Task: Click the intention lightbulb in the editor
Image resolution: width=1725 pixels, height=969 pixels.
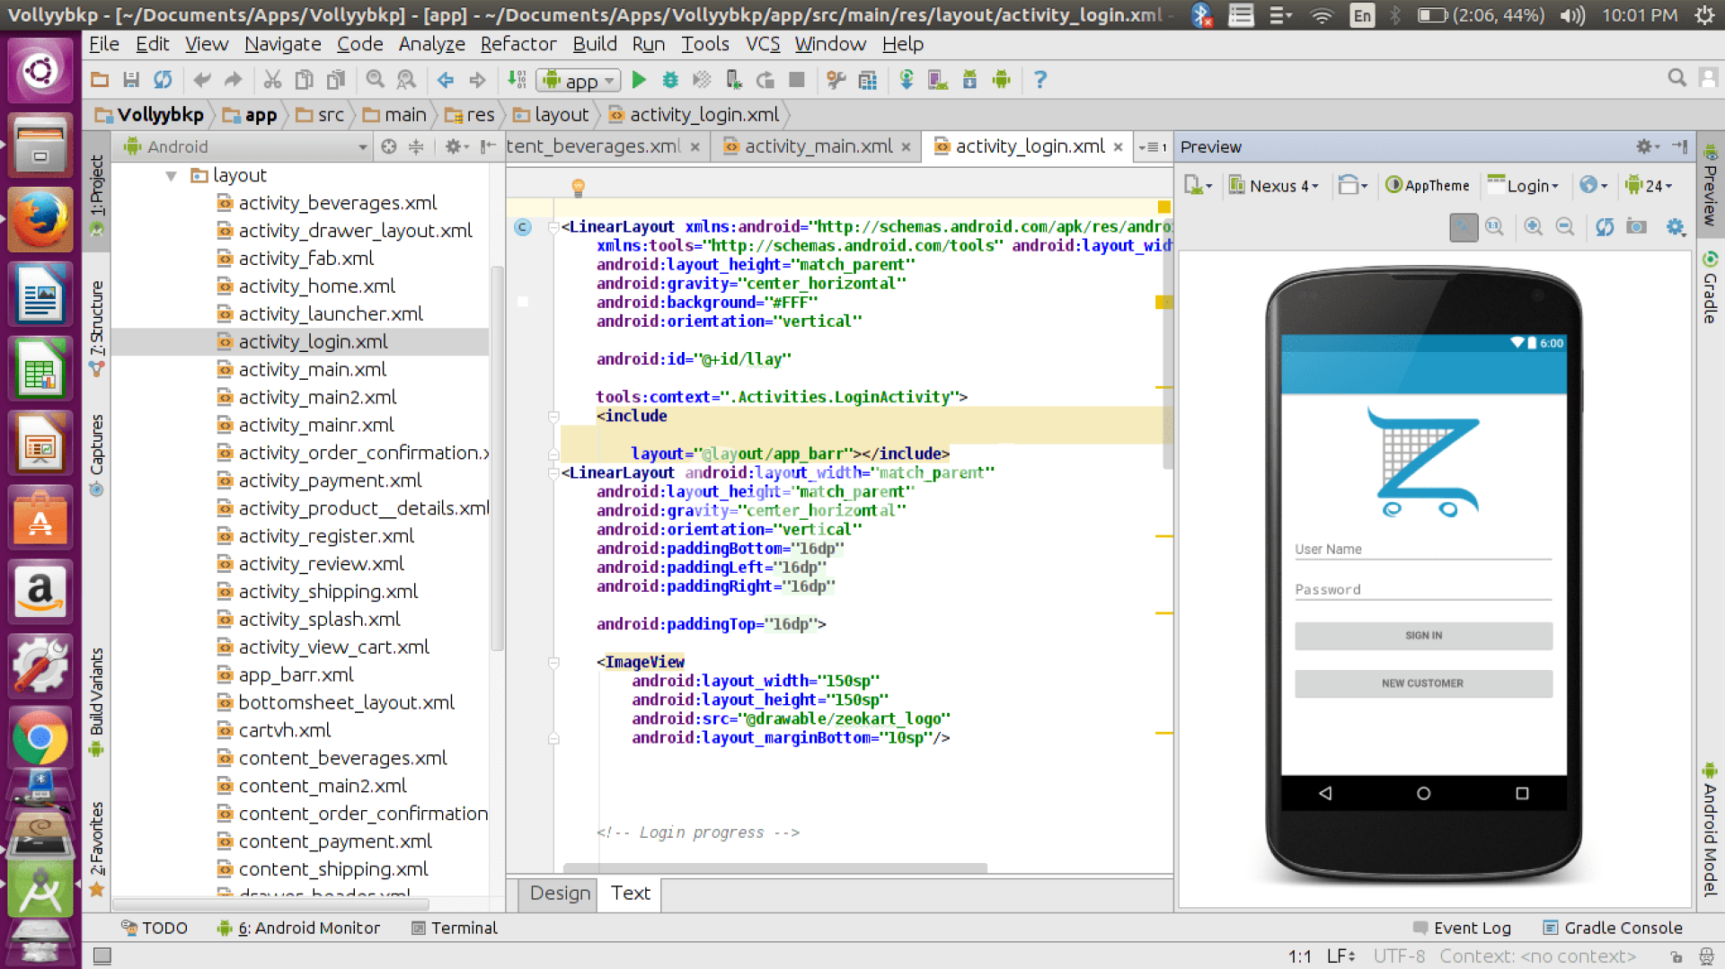Action: click(x=579, y=187)
